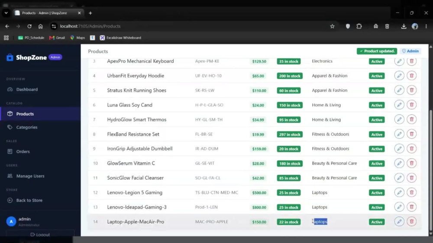Delete the Lenovo-Ideapad-Gaming-3 product
This screenshot has height=243, width=433.
click(411, 207)
